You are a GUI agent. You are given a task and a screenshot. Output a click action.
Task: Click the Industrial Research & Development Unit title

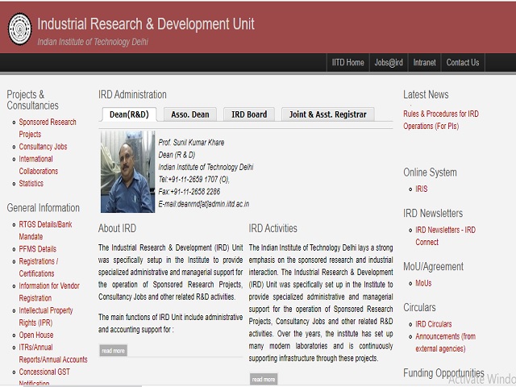point(146,24)
